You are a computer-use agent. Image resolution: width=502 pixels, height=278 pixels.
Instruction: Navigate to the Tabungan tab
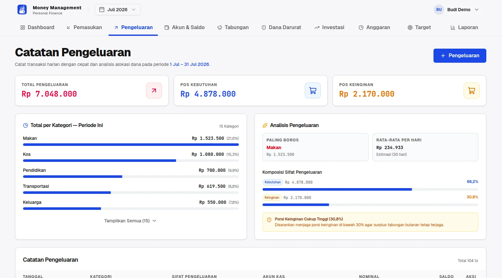pyautogui.click(x=233, y=28)
